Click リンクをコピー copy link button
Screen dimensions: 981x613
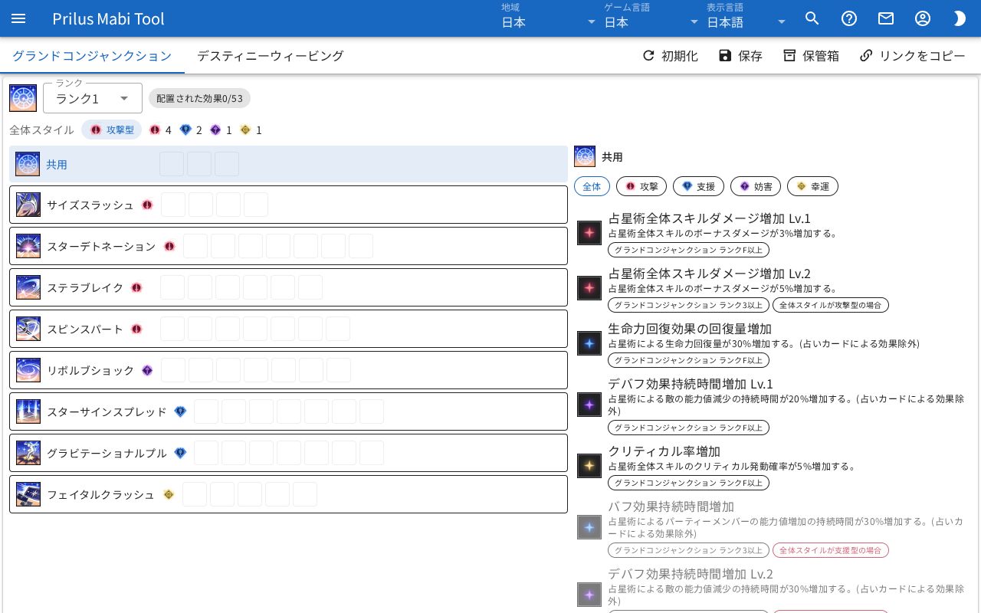click(x=912, y=56)
